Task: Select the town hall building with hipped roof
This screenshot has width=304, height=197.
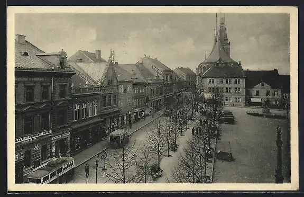Action: point(223,85)
